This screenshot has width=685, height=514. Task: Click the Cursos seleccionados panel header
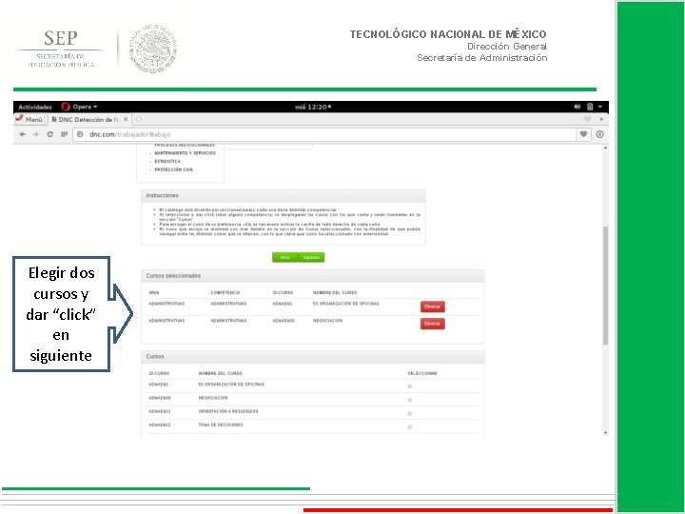(x=313, y=276)
